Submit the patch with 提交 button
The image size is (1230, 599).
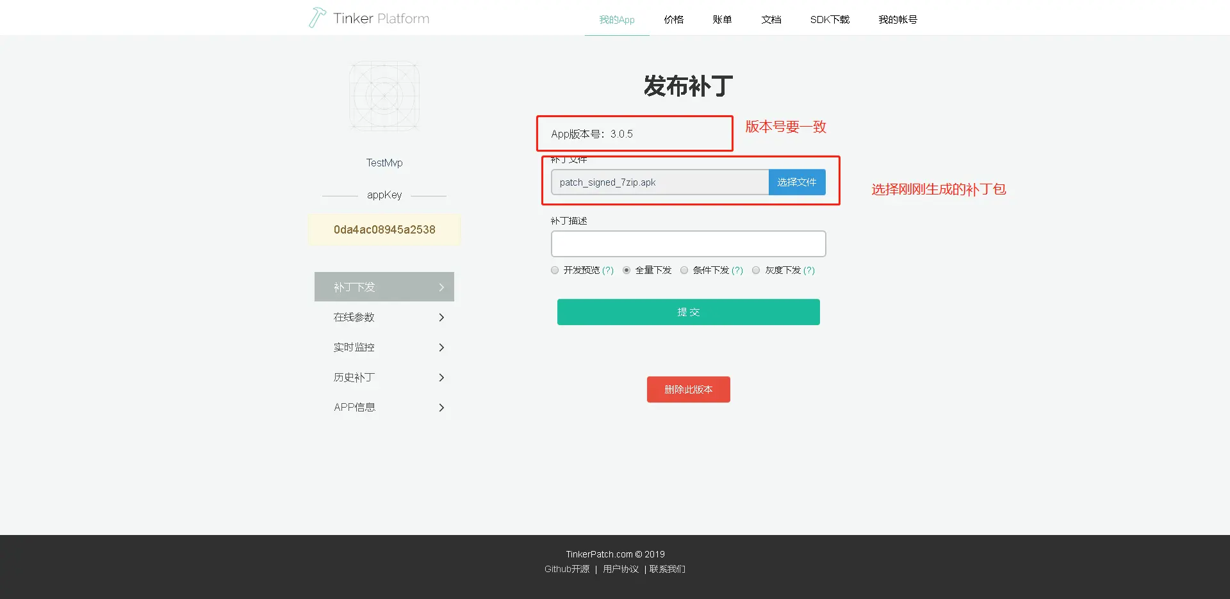689,312
